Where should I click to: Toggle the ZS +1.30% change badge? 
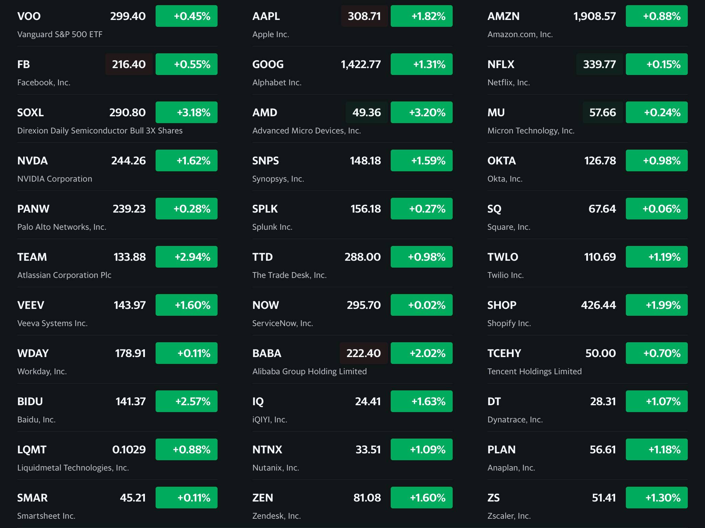(x=656, y=498)
